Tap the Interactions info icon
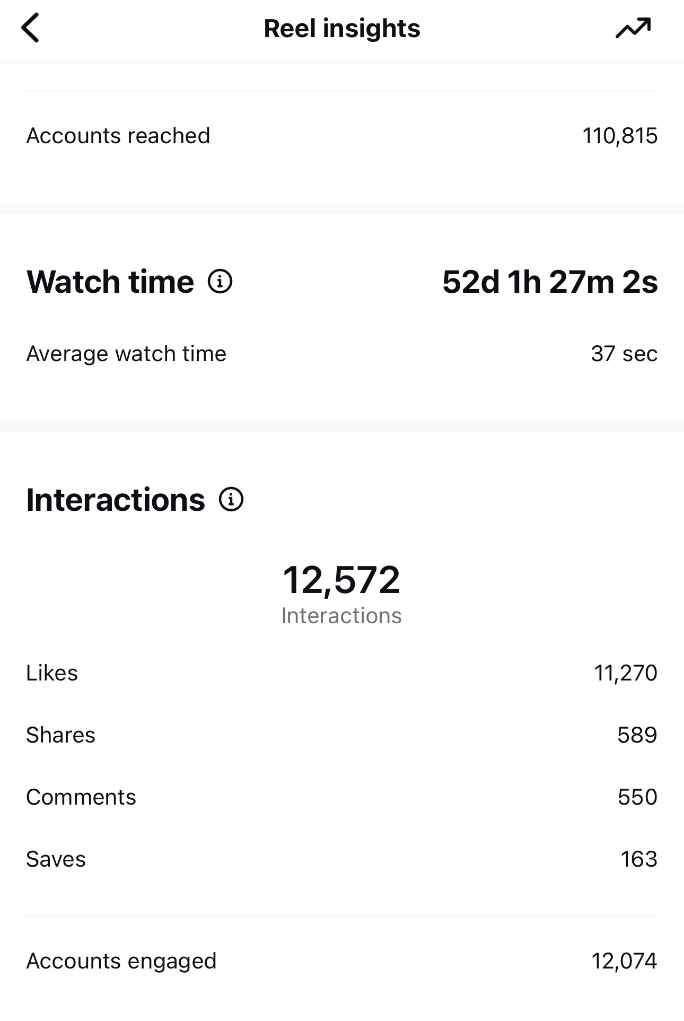 (x=231, y=500)
